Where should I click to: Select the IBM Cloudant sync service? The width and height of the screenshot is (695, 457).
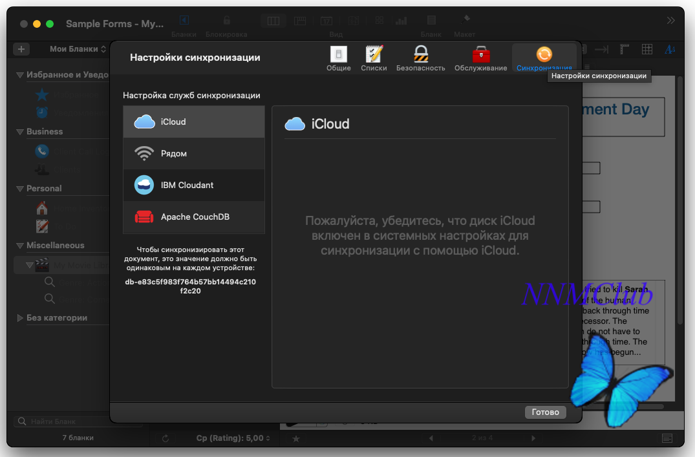194,186
